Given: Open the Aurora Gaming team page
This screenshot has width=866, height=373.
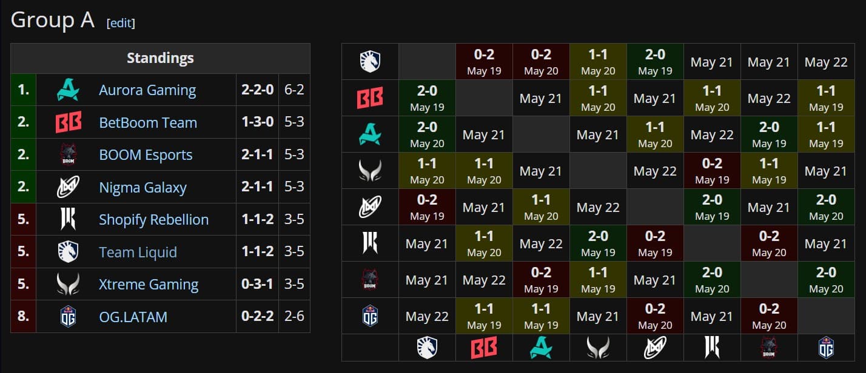Looking at the screenshot, I should [x=147, y=89].
